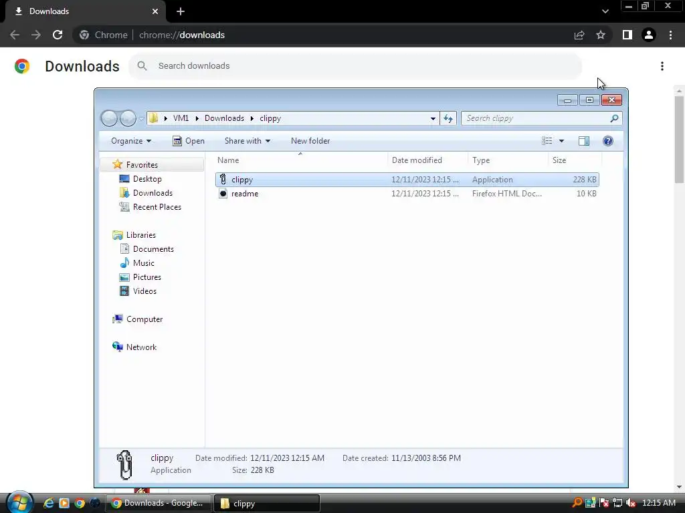Open Chrome tab search chevron
The height and width of the screenshot is (513, 685).
click(x=605, y=11)
